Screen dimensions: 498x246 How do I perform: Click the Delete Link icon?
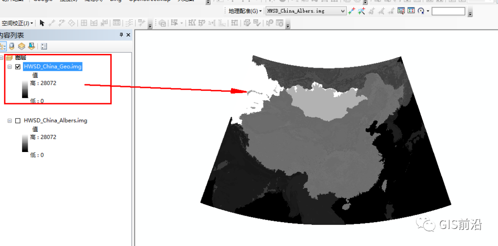[x=391, y=11]
